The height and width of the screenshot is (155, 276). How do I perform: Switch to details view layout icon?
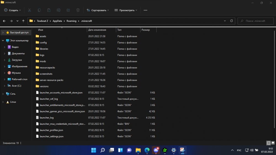click(x=269, y=143)
